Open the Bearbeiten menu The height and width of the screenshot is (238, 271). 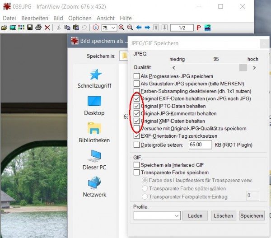click(x=35, y=18)
